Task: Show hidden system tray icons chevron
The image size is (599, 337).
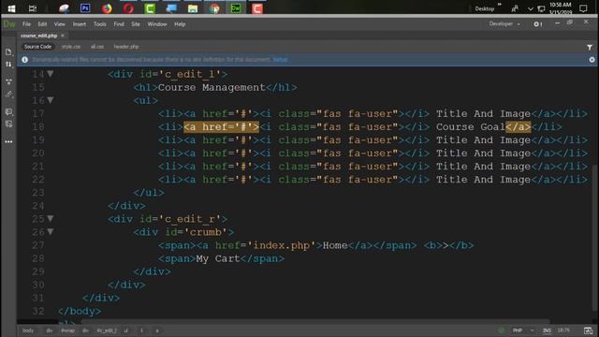Action: [531, 8]
